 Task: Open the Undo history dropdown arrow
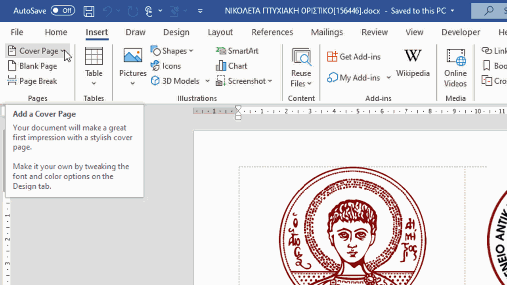[x=118, y=11]
